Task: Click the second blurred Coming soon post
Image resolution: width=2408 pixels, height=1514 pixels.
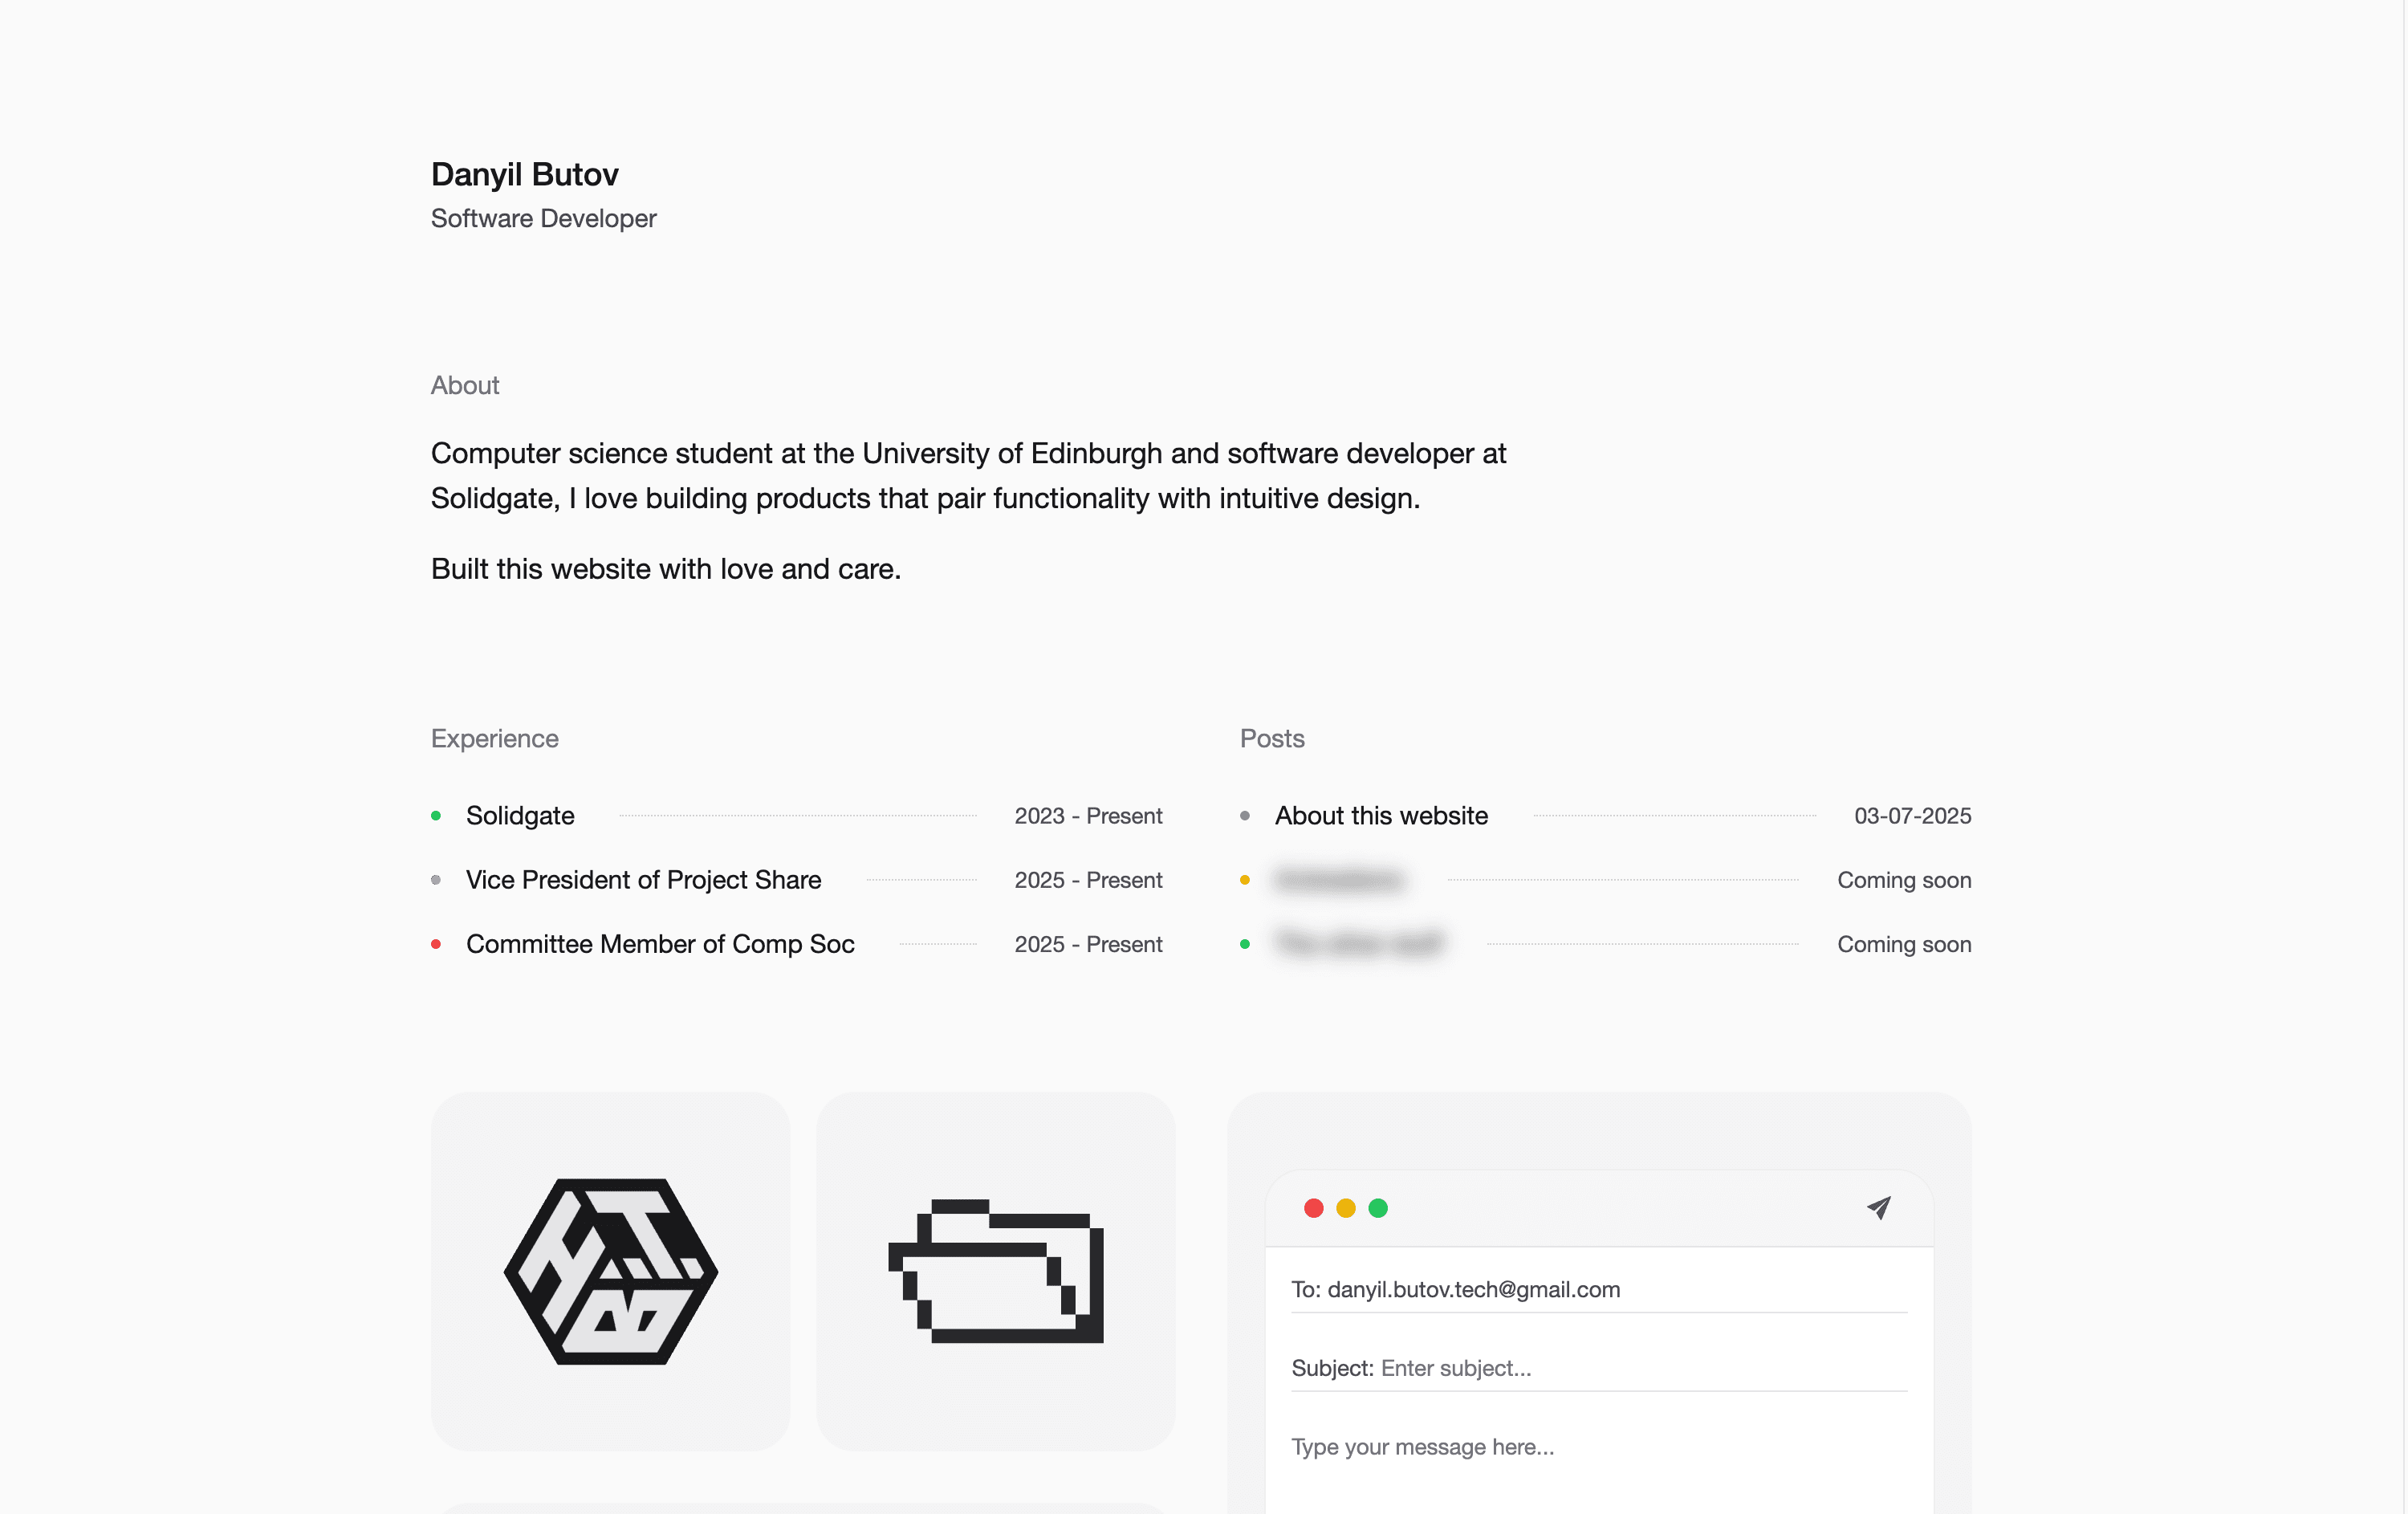Action: pos(1605,944)
